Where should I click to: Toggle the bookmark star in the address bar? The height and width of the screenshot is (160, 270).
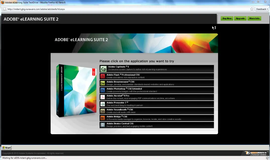[251, 9]
